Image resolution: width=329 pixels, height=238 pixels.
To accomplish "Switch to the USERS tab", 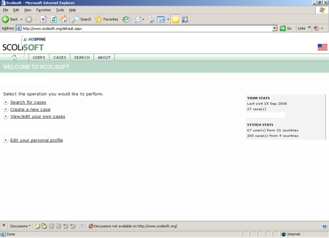I will (x=39, y=58).
